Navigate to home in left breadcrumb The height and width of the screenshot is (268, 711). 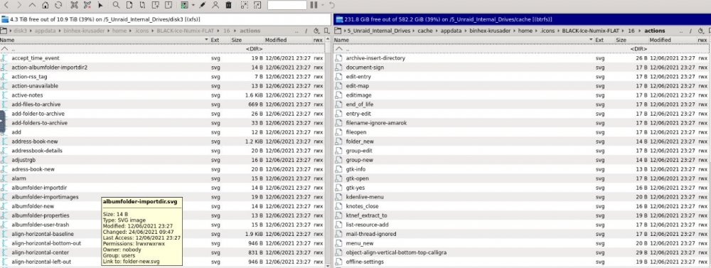pyautogui.click(x=119, y=31)
